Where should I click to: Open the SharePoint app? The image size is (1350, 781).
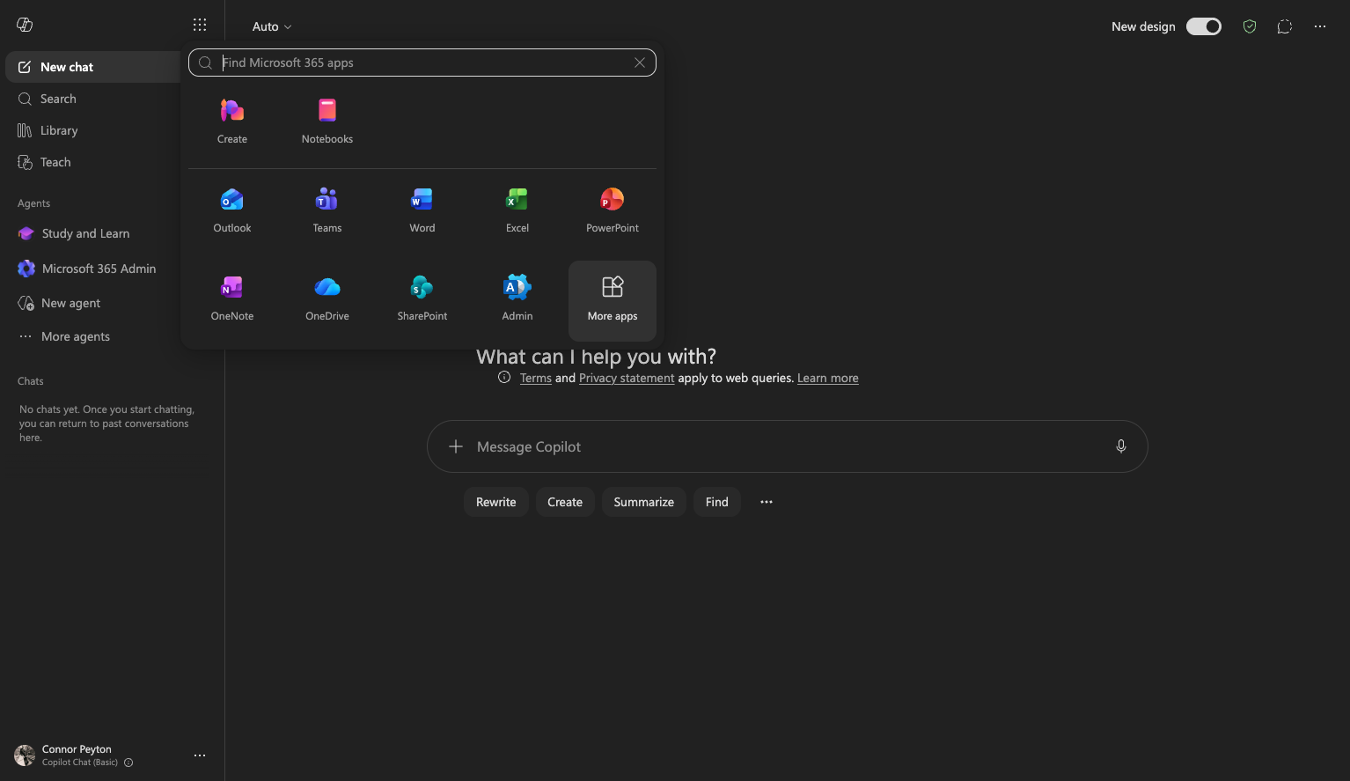pos(422,299)
